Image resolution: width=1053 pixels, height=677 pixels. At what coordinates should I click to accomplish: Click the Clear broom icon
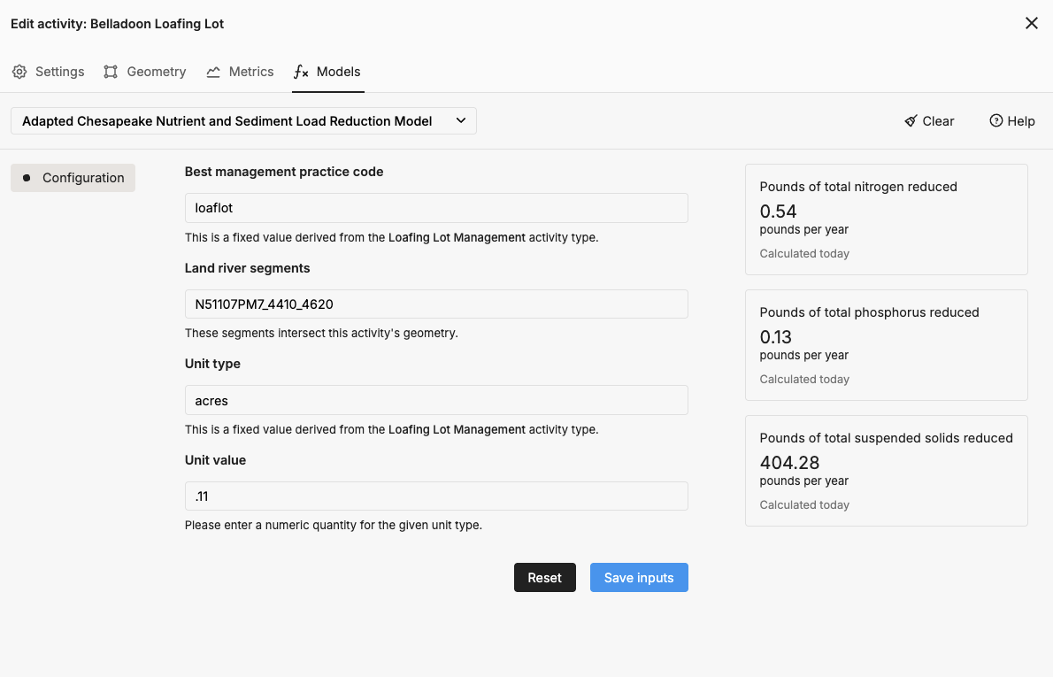(911, 121)
